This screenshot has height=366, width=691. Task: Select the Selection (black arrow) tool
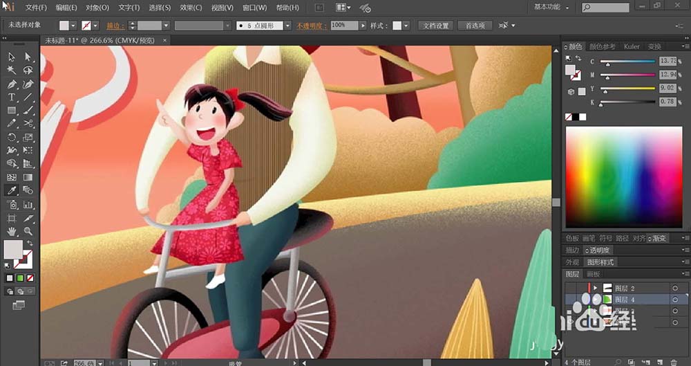point(12,57)
